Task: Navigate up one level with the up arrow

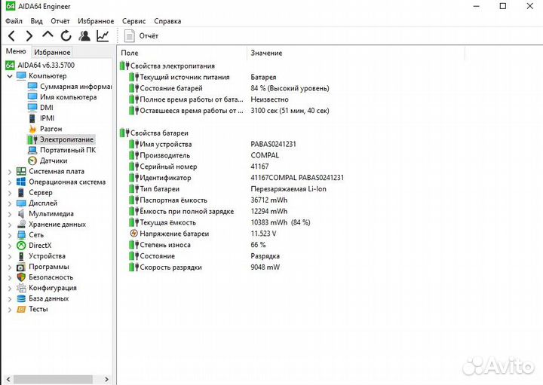Action: point(48,35)
